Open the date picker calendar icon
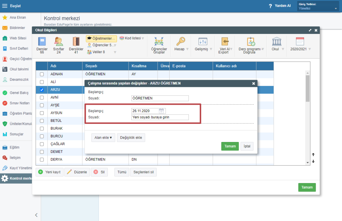Viewport: 342px width, 221px height. 161,111
